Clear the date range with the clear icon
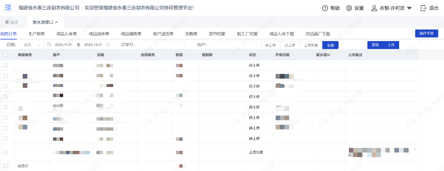 click(108, 45)
